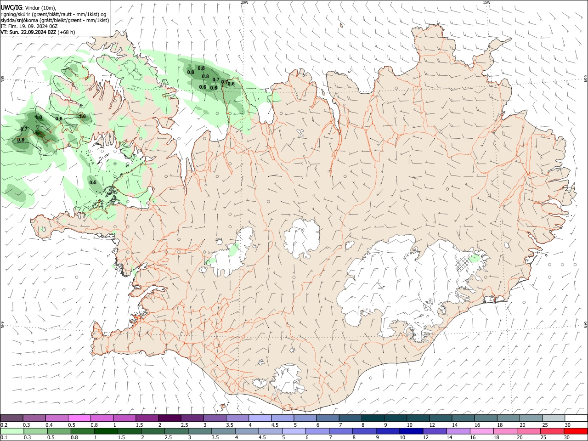The image size is (588, 441).
Task: Select the mauve swatch labeled 0.3
Action: click(x=34, y=418)
